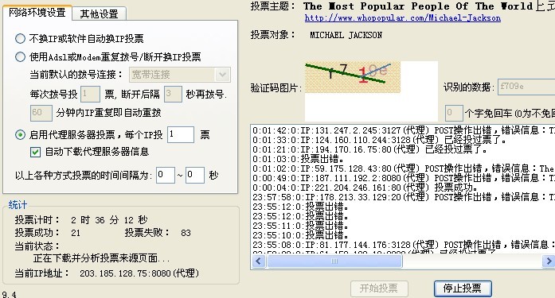Open the 网络环境设置 tab

(x=37, y=13)
